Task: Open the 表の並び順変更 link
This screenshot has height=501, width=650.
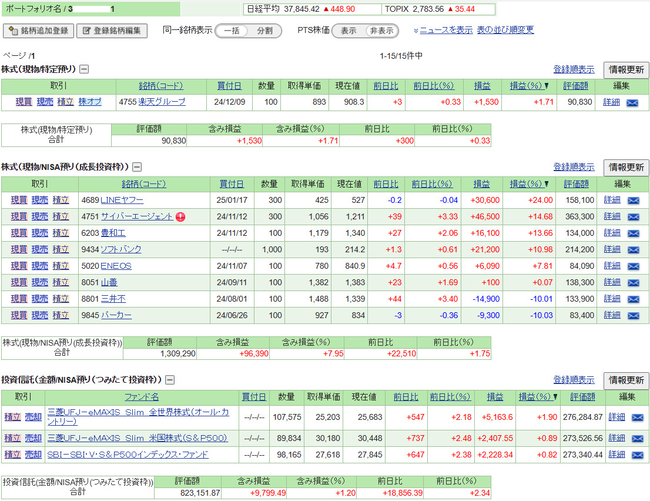Action: pyautogui.click(x=505, y=30)
